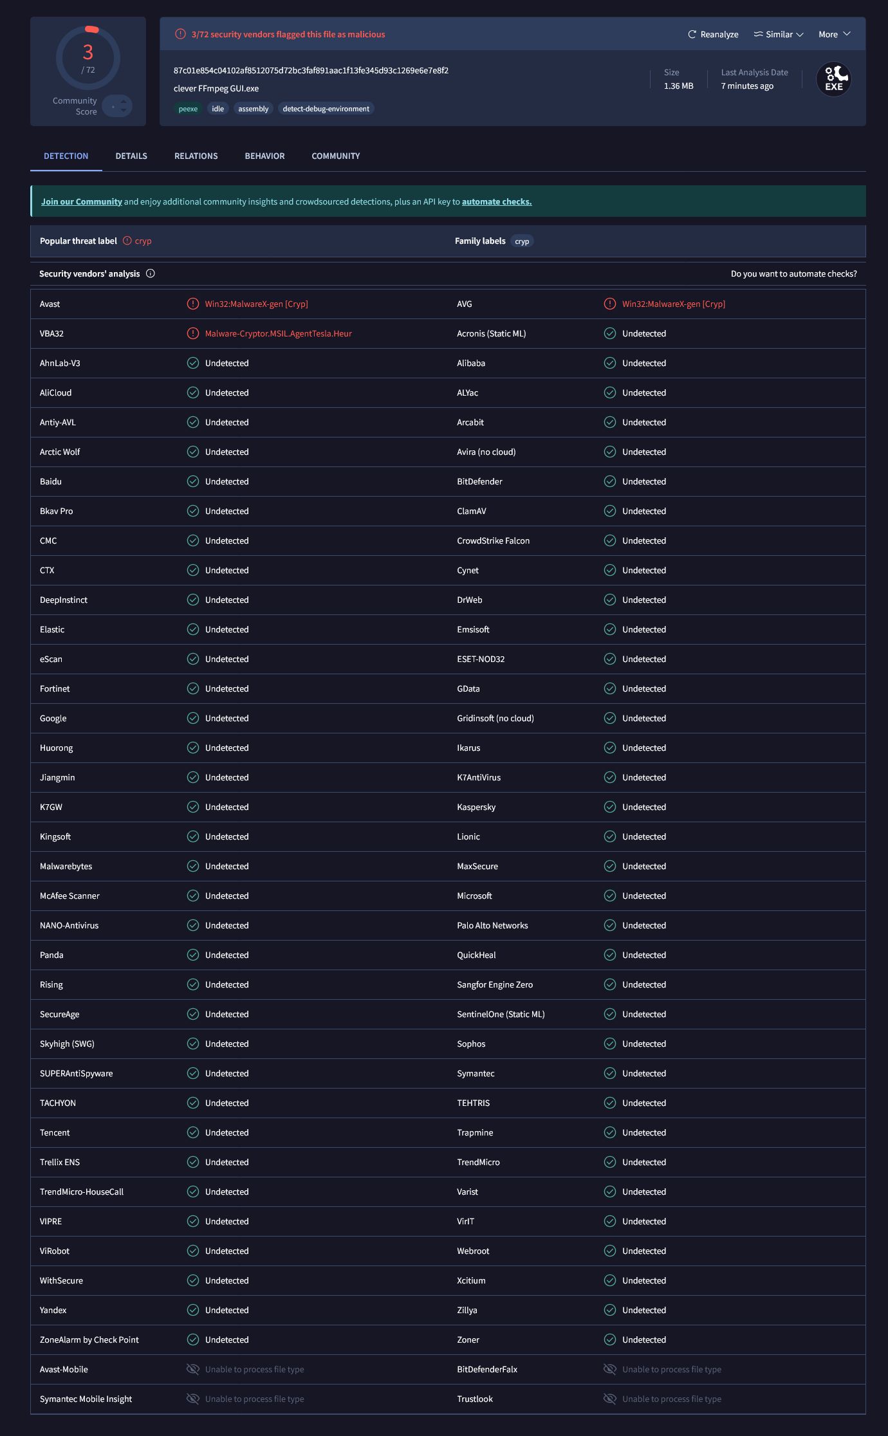The image size is (888, 1436).
Task: Click the alert icon next to Avast detection
Action: tap(192, 304)
